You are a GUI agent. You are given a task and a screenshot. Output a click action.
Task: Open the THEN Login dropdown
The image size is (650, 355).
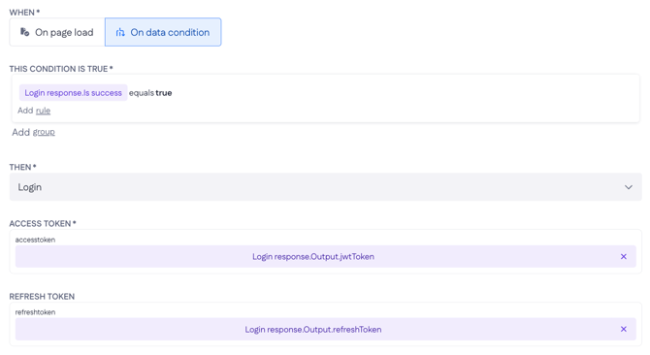(x=325, y=187)
